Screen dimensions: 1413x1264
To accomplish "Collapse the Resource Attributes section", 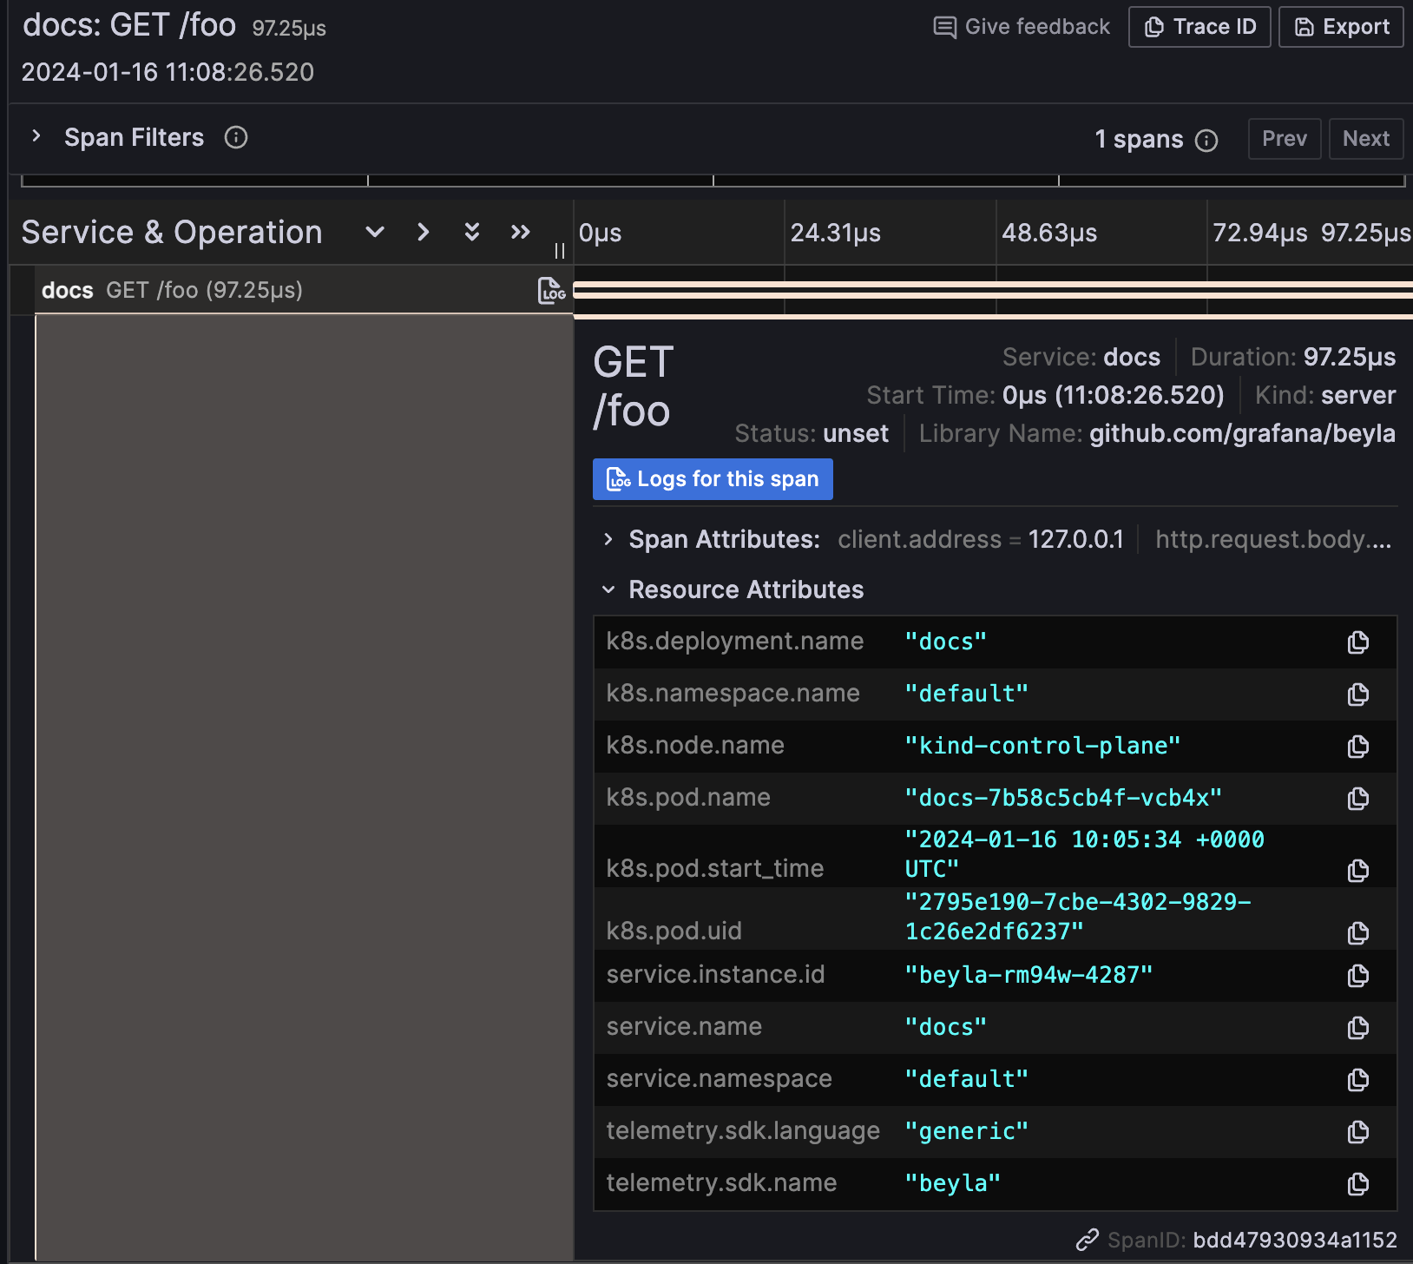I will tap(608, 589).
